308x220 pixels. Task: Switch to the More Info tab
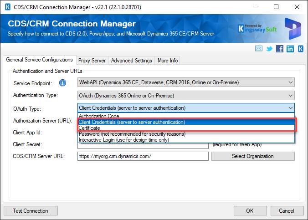coord(168,61)
